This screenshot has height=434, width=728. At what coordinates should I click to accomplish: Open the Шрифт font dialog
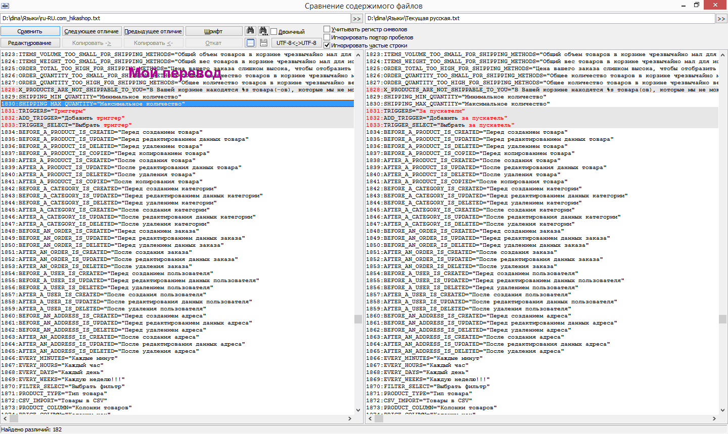coord(213,31)
